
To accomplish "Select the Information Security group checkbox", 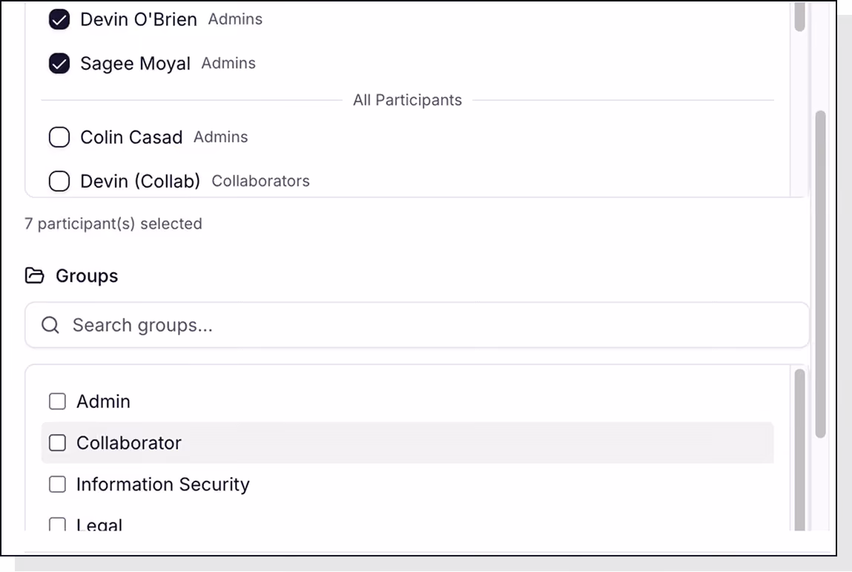I will [58, 484].
